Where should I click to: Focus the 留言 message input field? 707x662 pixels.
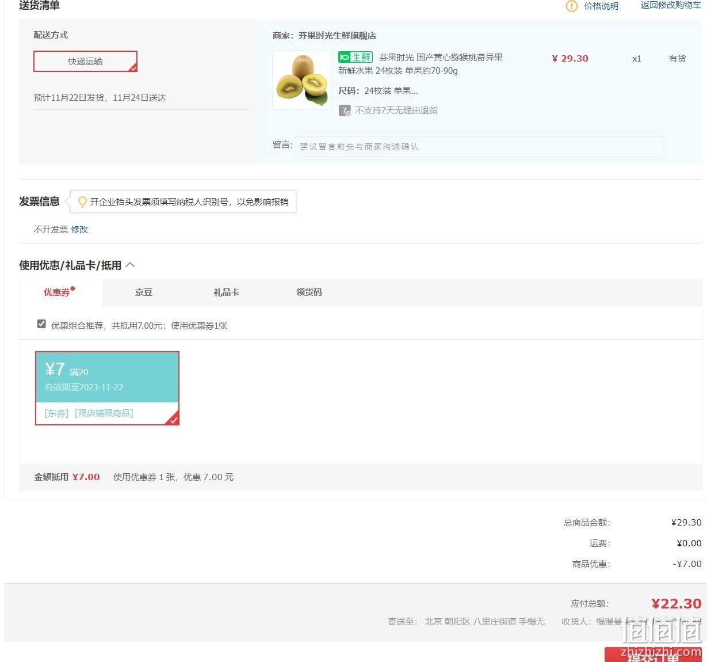pos(479,146)
